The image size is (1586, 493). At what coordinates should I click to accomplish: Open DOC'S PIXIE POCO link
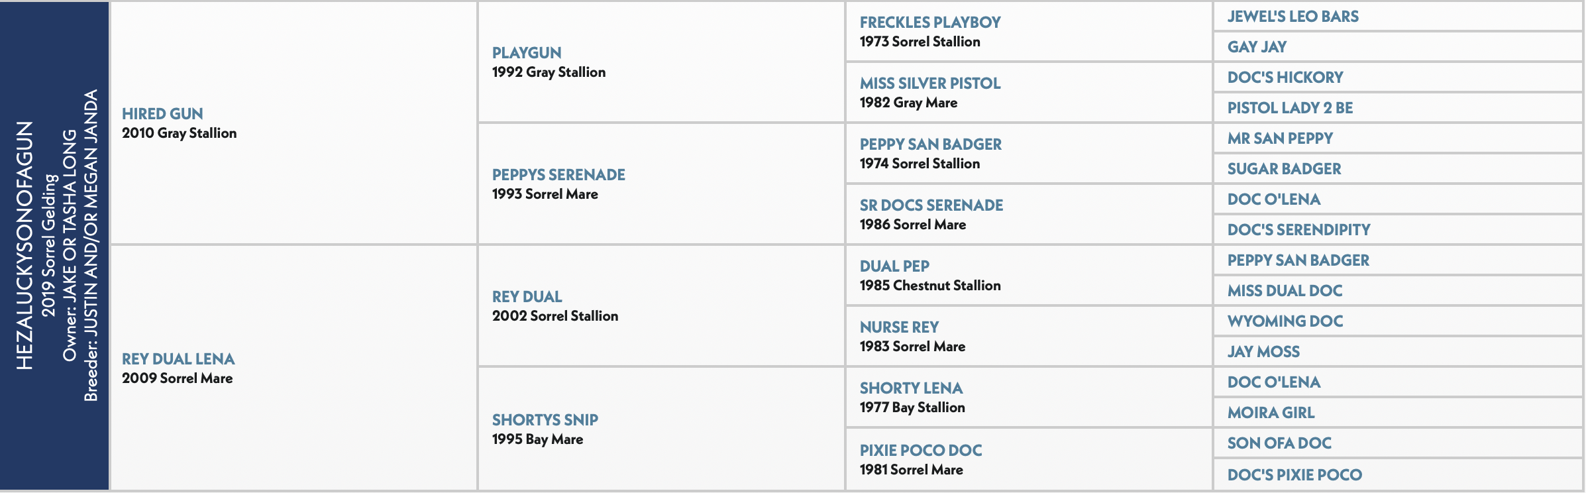1295,475
